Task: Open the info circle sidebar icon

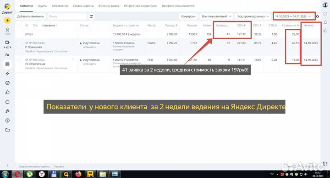Action: point(7,120)
